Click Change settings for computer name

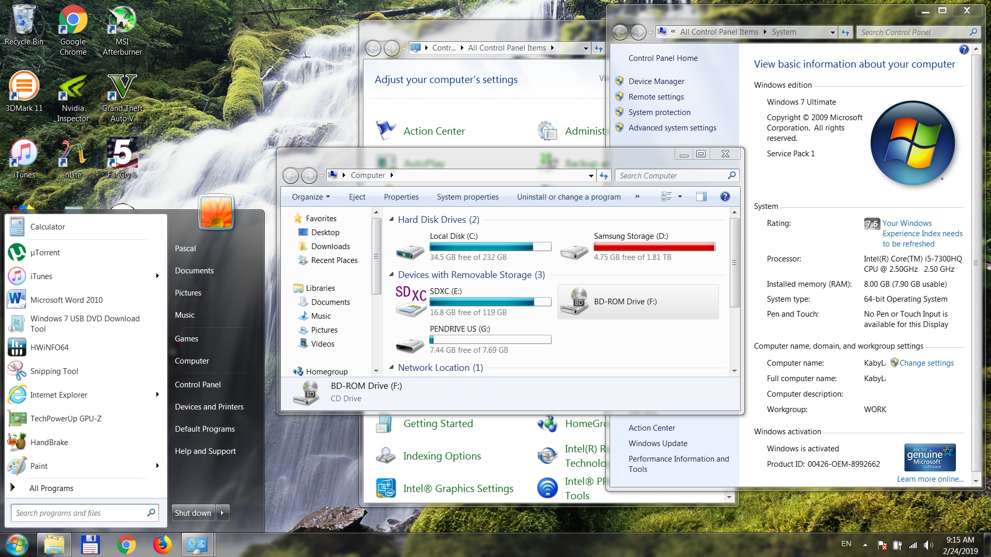[x=926, y=363]
